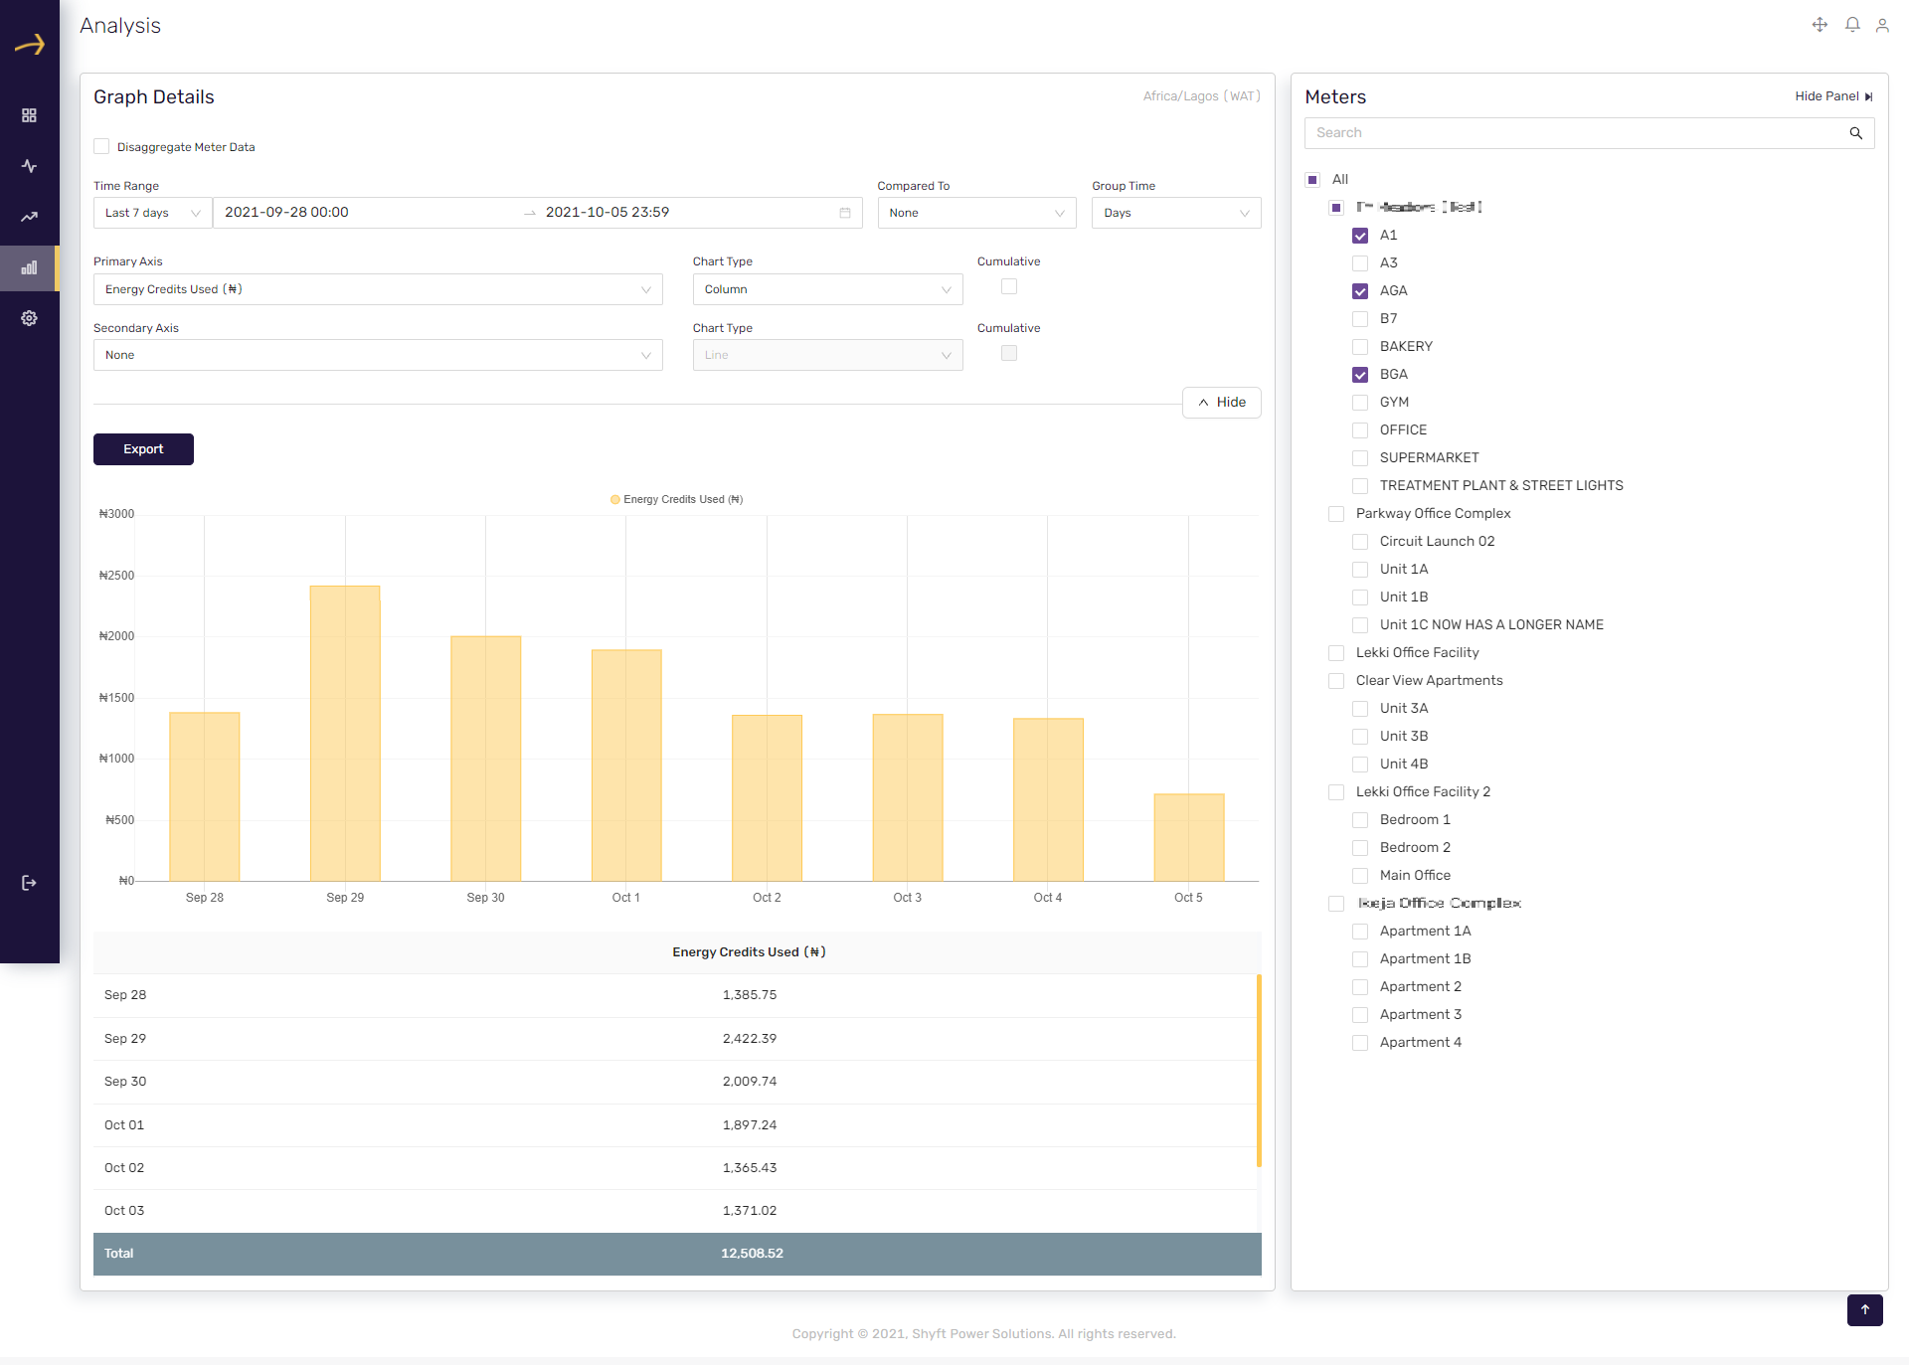Check the SUPERMARKET meter
Image resolution: width=1909 pixels, height=1365 pixels.
pyautogui.click(x=1360, y=458)
